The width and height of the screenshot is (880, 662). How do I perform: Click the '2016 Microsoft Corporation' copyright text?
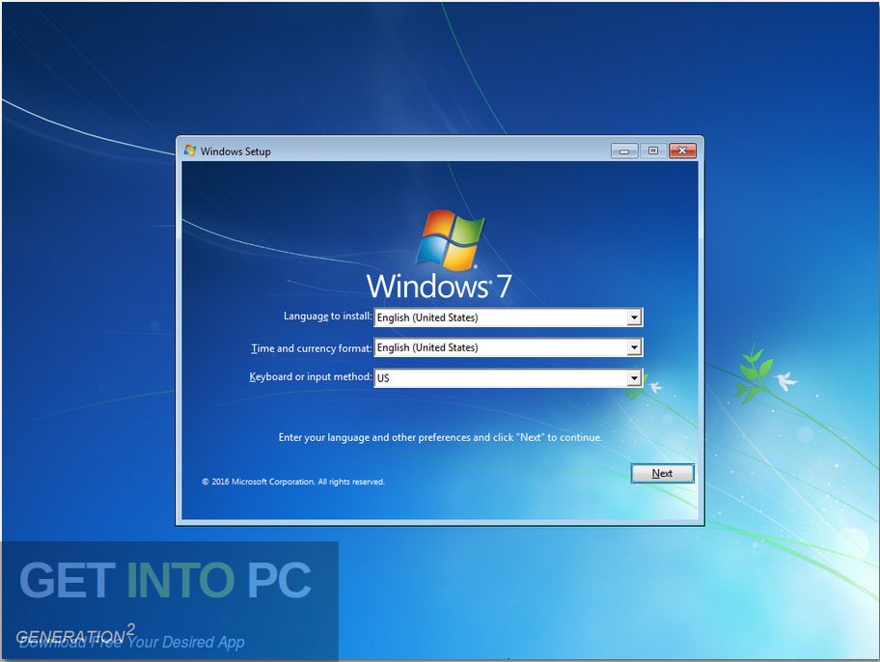(x=293, y=482)
